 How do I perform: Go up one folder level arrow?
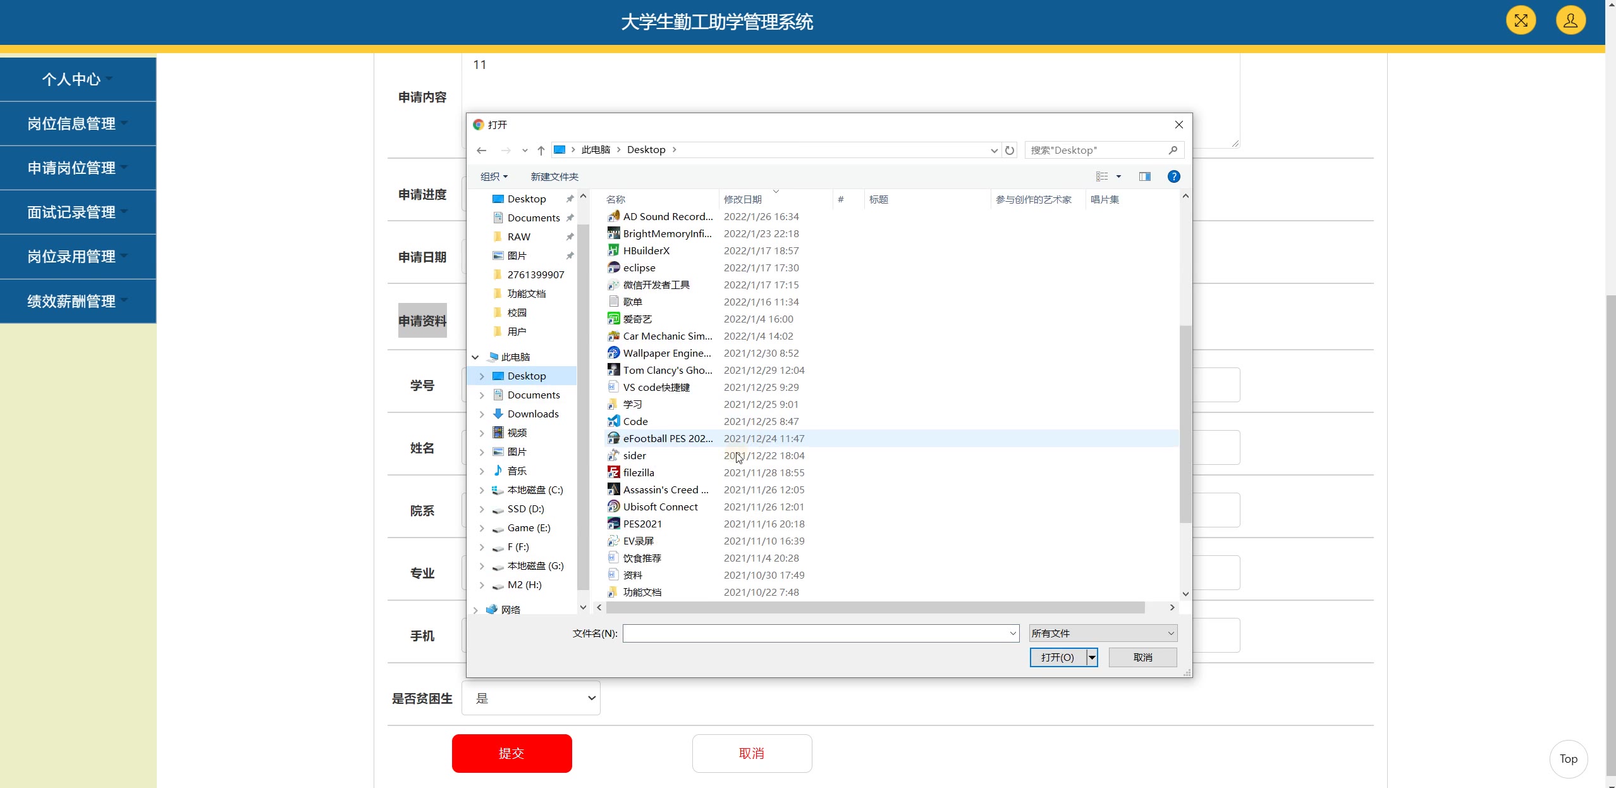(x=541, y=150)
